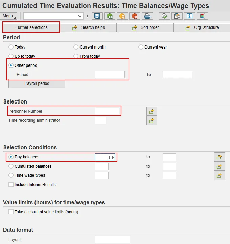Click the selection options icon in toolbar
This screenshot has height=244, width=230.
[x=202, y=16]
